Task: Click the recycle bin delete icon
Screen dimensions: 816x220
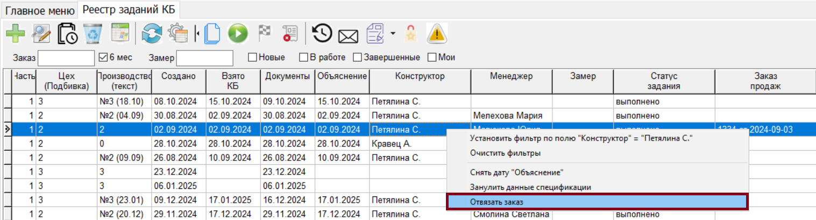Action: click(93, 34)
